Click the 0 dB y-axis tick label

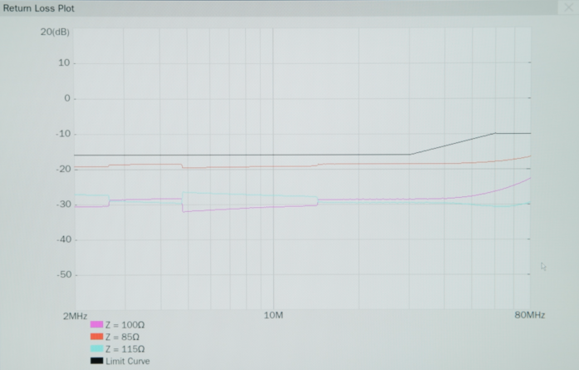coord(67,98)
